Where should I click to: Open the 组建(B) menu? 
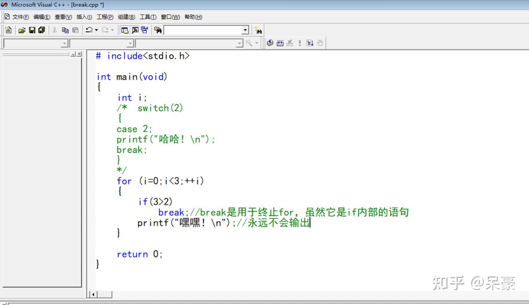pyautogui.click(x=126, y=17)
